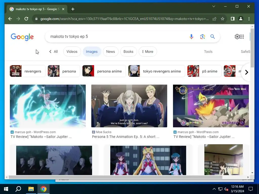Submit the search with the magnifier icon
The width and height of the screenshot is (259, 194).
[x=212, y=36]
